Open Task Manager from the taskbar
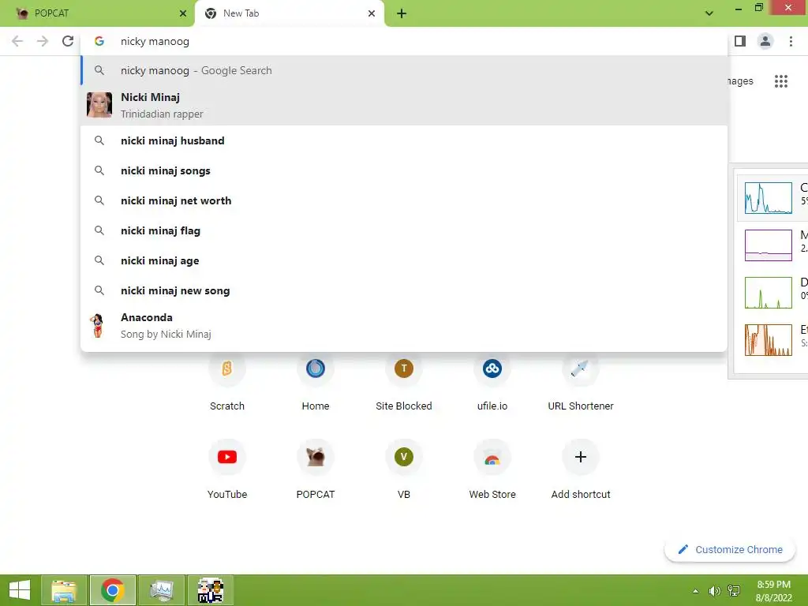Image resolution: width=808 pixels, height=606 pixels. pyautogui.click(x=162, y=590)
